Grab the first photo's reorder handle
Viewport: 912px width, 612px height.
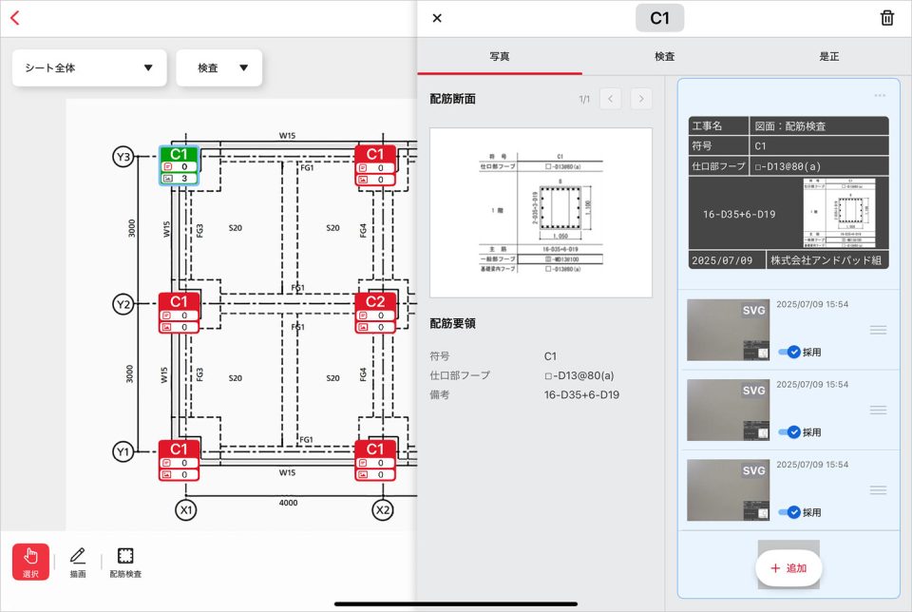878,330
